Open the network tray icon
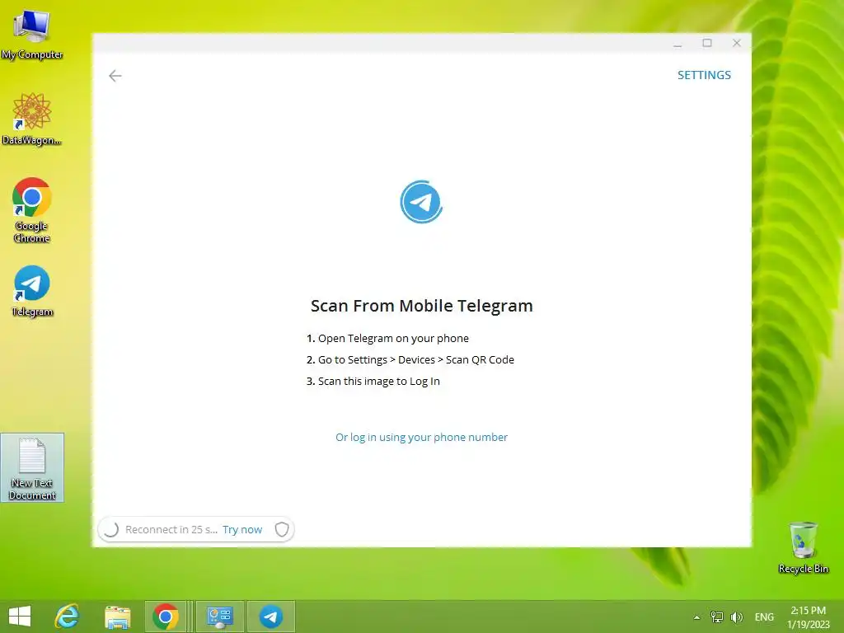The width and height of the screenshot is (844, 633). pyautogui.click(x=716, y=617)
